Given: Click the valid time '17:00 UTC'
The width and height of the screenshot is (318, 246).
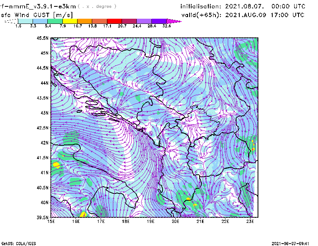Looking at the screenshot, I should click(x=287, y=15).
